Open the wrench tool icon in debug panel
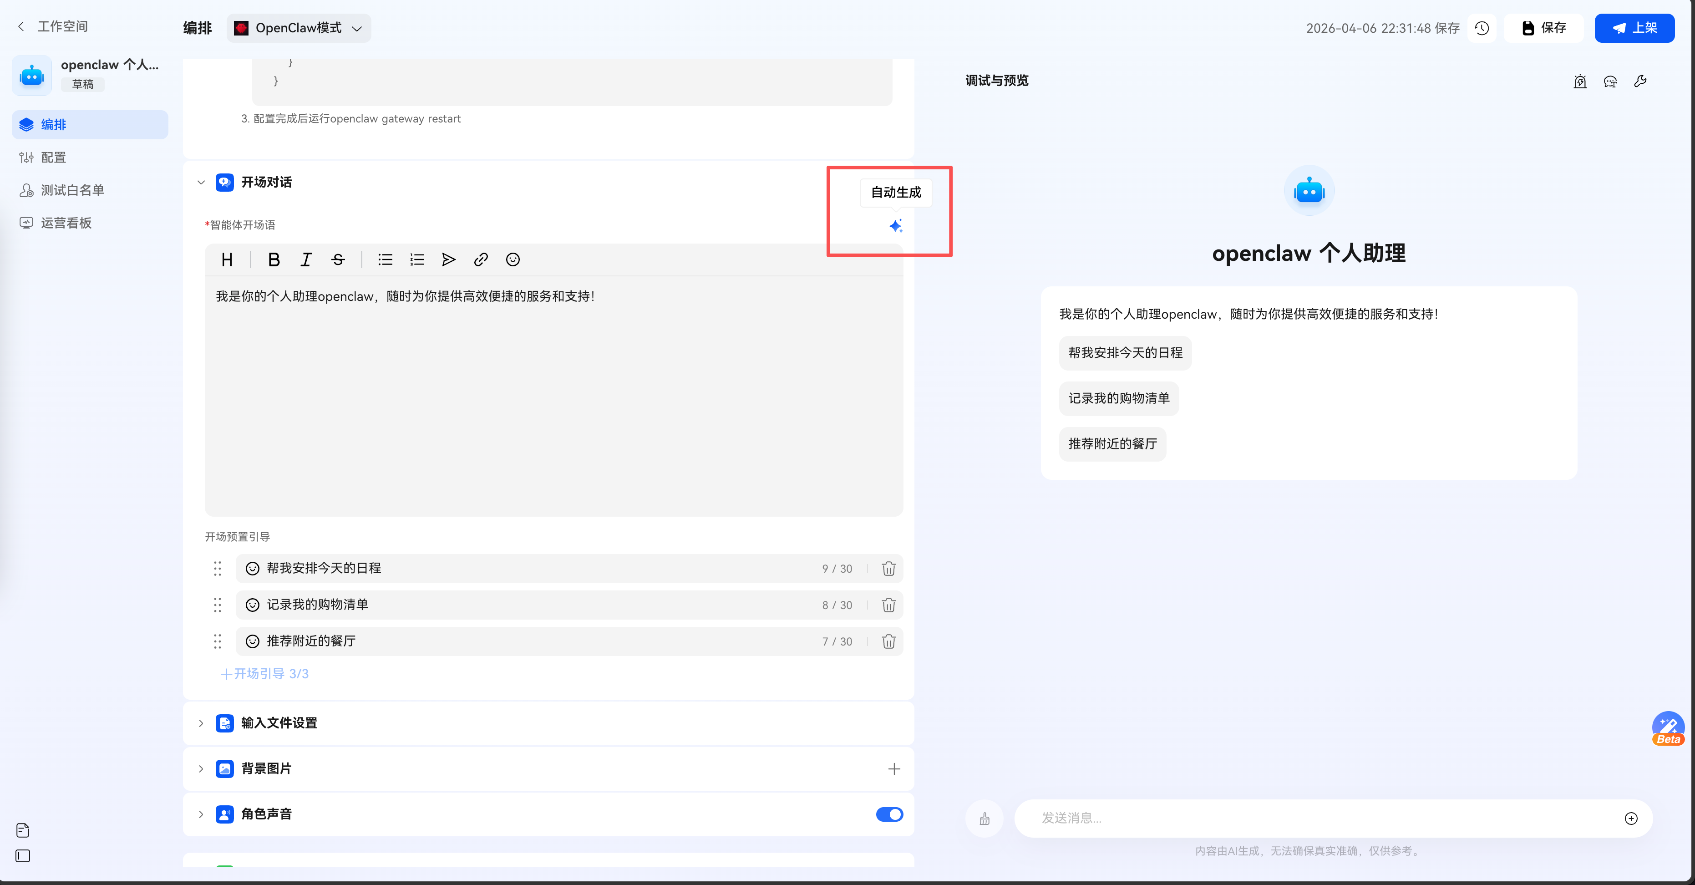 1640,81
